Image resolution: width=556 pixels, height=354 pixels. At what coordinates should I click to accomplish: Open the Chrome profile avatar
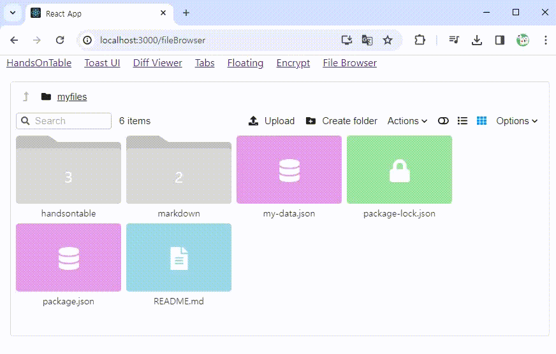[x=523, y=40]
